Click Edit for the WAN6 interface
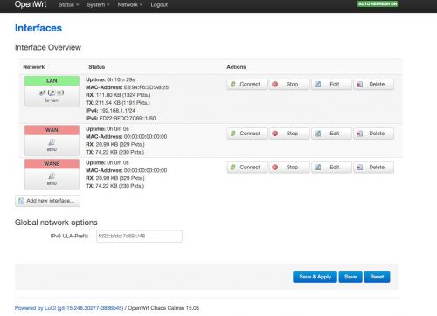 331,168
